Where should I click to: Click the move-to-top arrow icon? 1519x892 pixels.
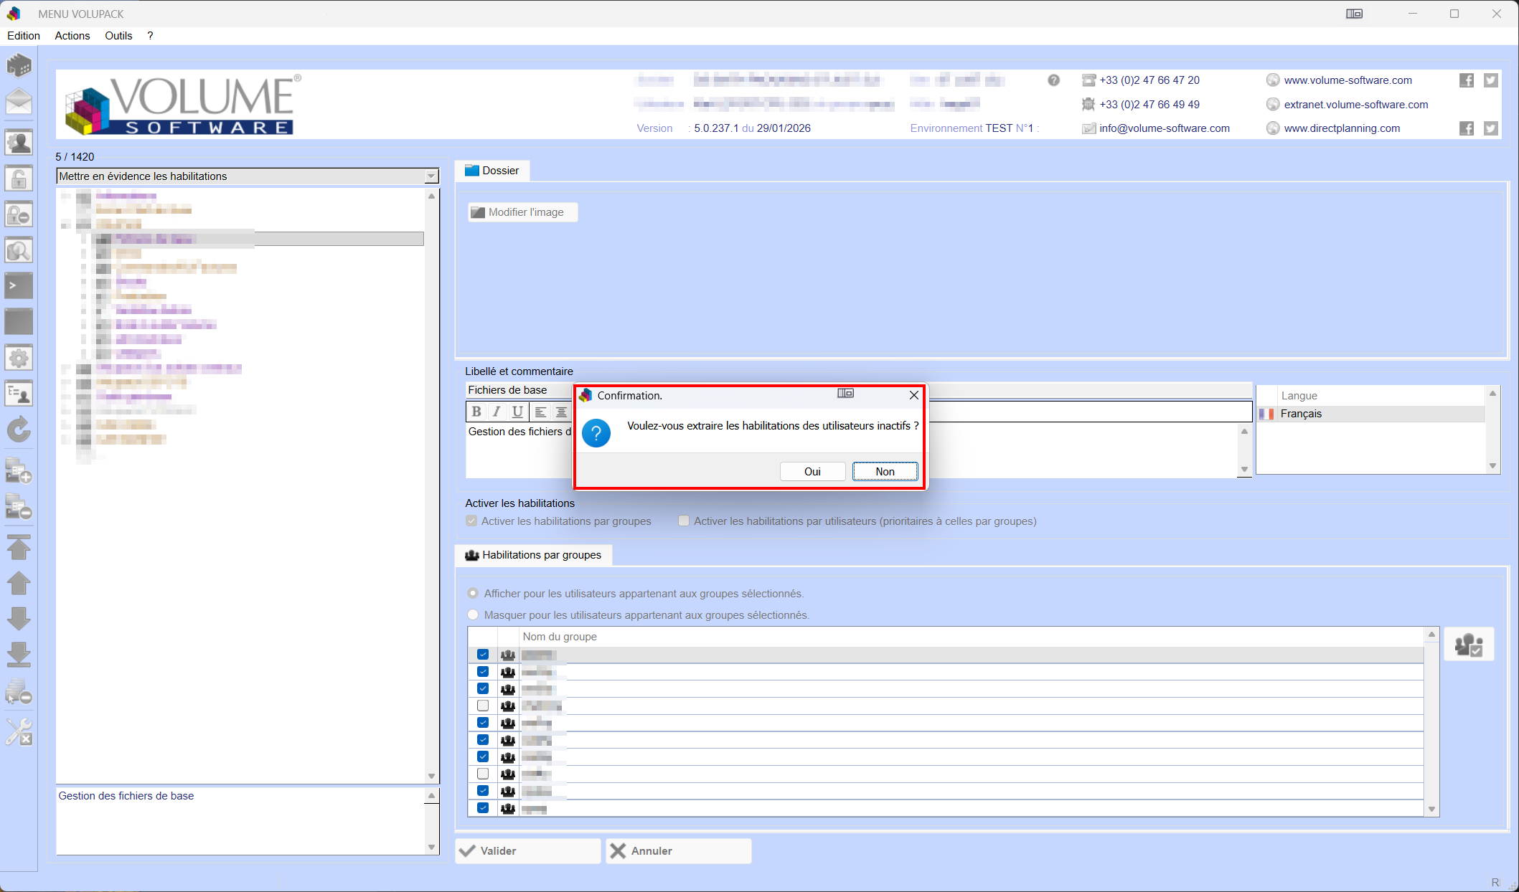[x=19, y=547]
